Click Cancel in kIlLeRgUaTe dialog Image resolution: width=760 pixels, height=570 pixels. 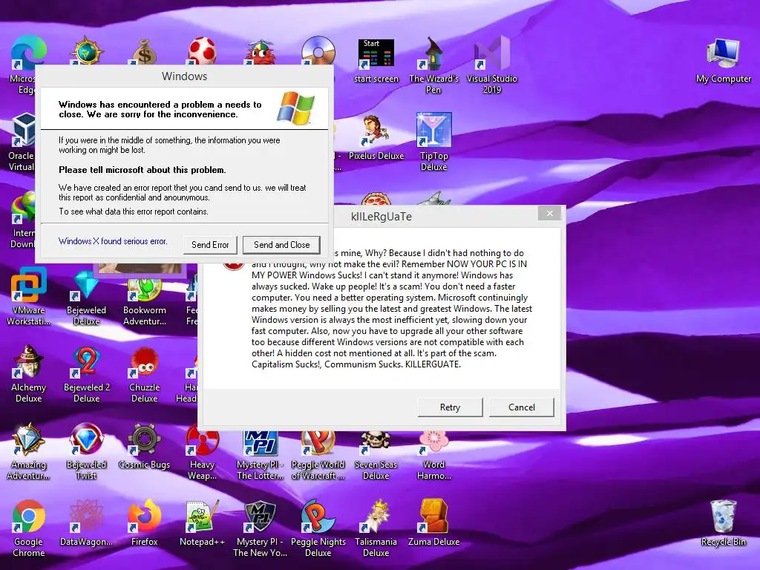[522, 407]
